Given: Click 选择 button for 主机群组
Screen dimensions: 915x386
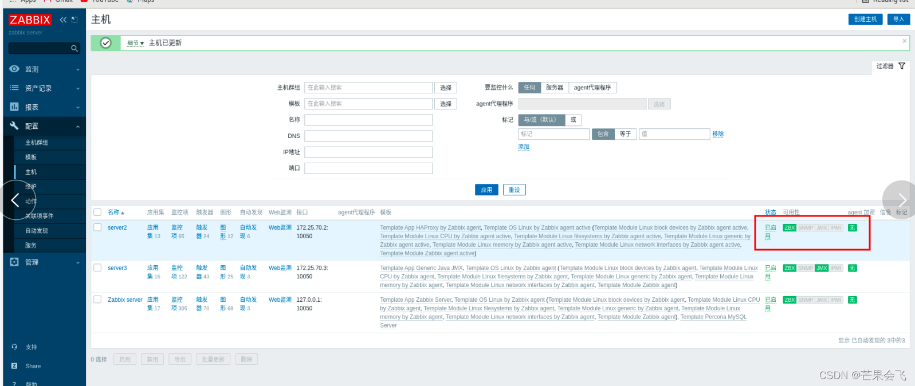Looking at the screenshot, I should pos(446,88).
